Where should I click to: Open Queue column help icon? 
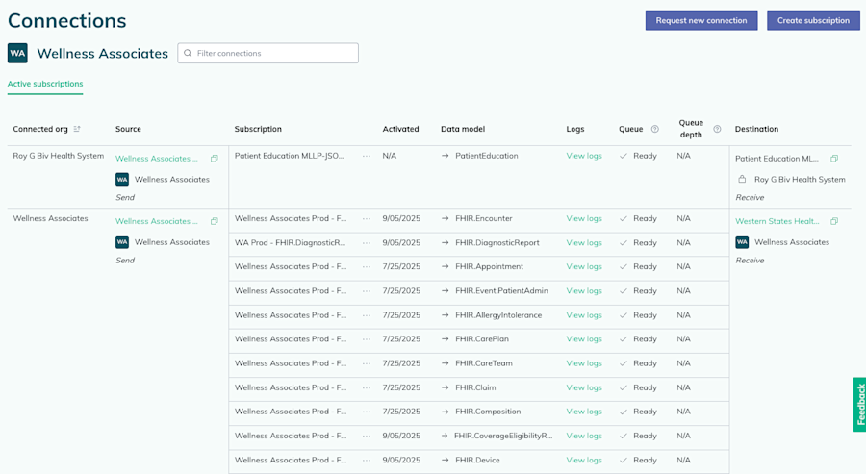tap(655, 129)
